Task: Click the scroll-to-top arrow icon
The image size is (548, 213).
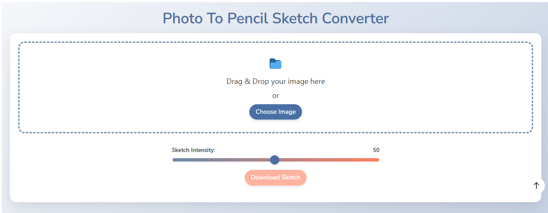Action: (536, 186)
